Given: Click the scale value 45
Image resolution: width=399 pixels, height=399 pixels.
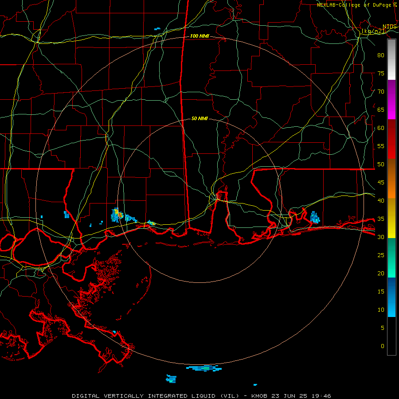Looking at the screenshot, I should click(x=381, y=183).
